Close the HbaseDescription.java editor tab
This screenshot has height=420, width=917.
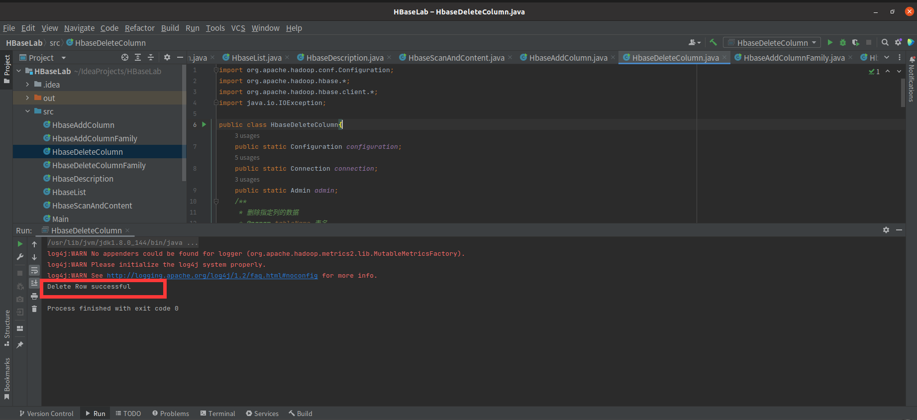coord(389,58)
